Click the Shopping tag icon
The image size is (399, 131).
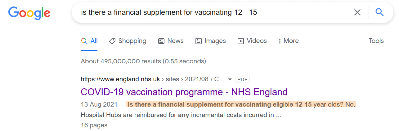click(112, 41)
